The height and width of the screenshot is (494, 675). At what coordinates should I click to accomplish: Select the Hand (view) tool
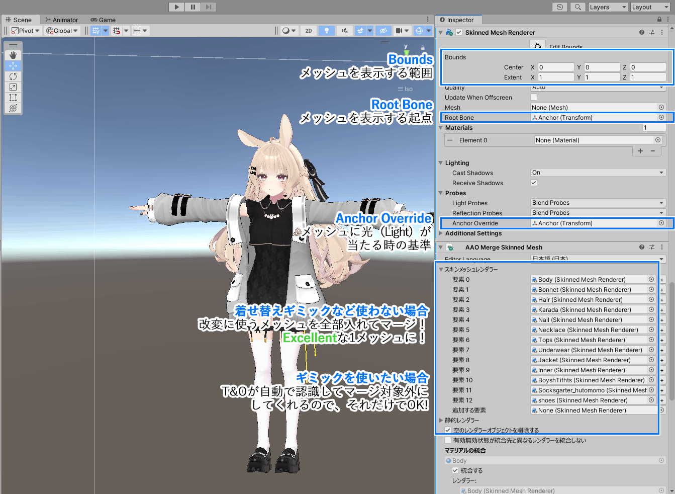pyautogui.click(x=13, y=55)
